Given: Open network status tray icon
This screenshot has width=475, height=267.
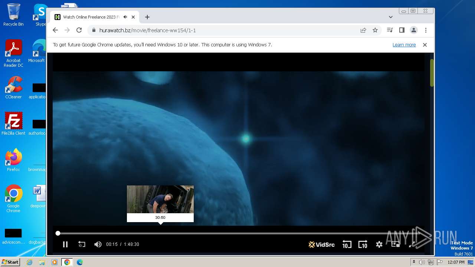Looking at the screenshot, I should (x=430, y=262).
